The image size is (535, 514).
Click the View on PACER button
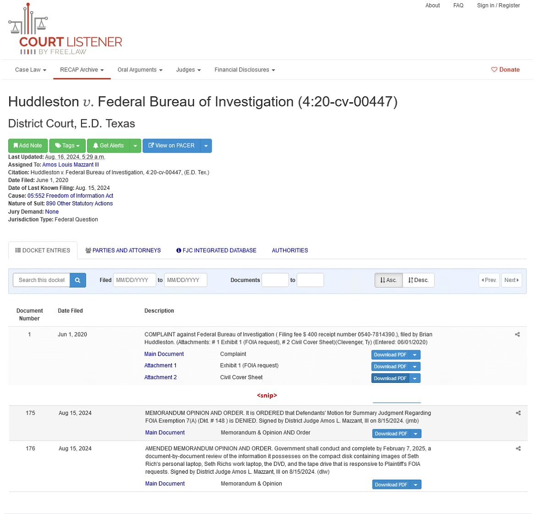[x=171, y=145]
